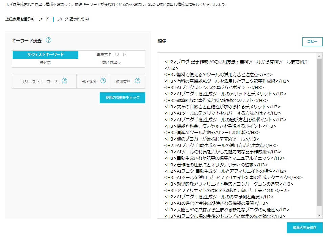The height and width of the screenshot is (237, 331).
Task: Click the line 自動生成された記事の編集とマニュアルチェック
Action: click(225, 158)
